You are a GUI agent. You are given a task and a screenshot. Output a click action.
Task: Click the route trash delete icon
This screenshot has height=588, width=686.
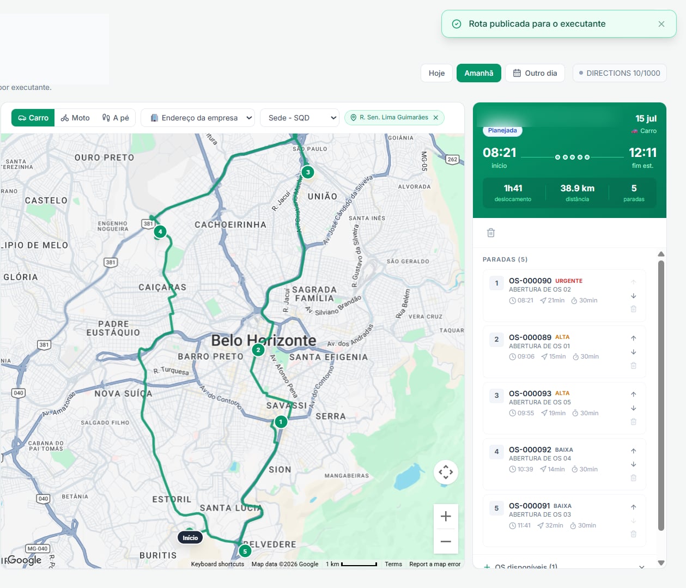[491, 233]
